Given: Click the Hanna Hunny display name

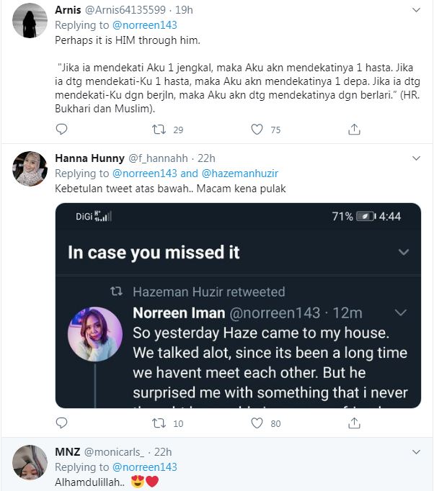Looking at the screenshot, I should [x=89, y=158].
